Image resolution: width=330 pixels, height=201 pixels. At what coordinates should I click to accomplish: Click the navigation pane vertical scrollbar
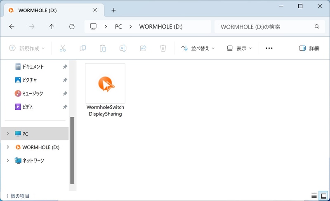click(72, 151)
